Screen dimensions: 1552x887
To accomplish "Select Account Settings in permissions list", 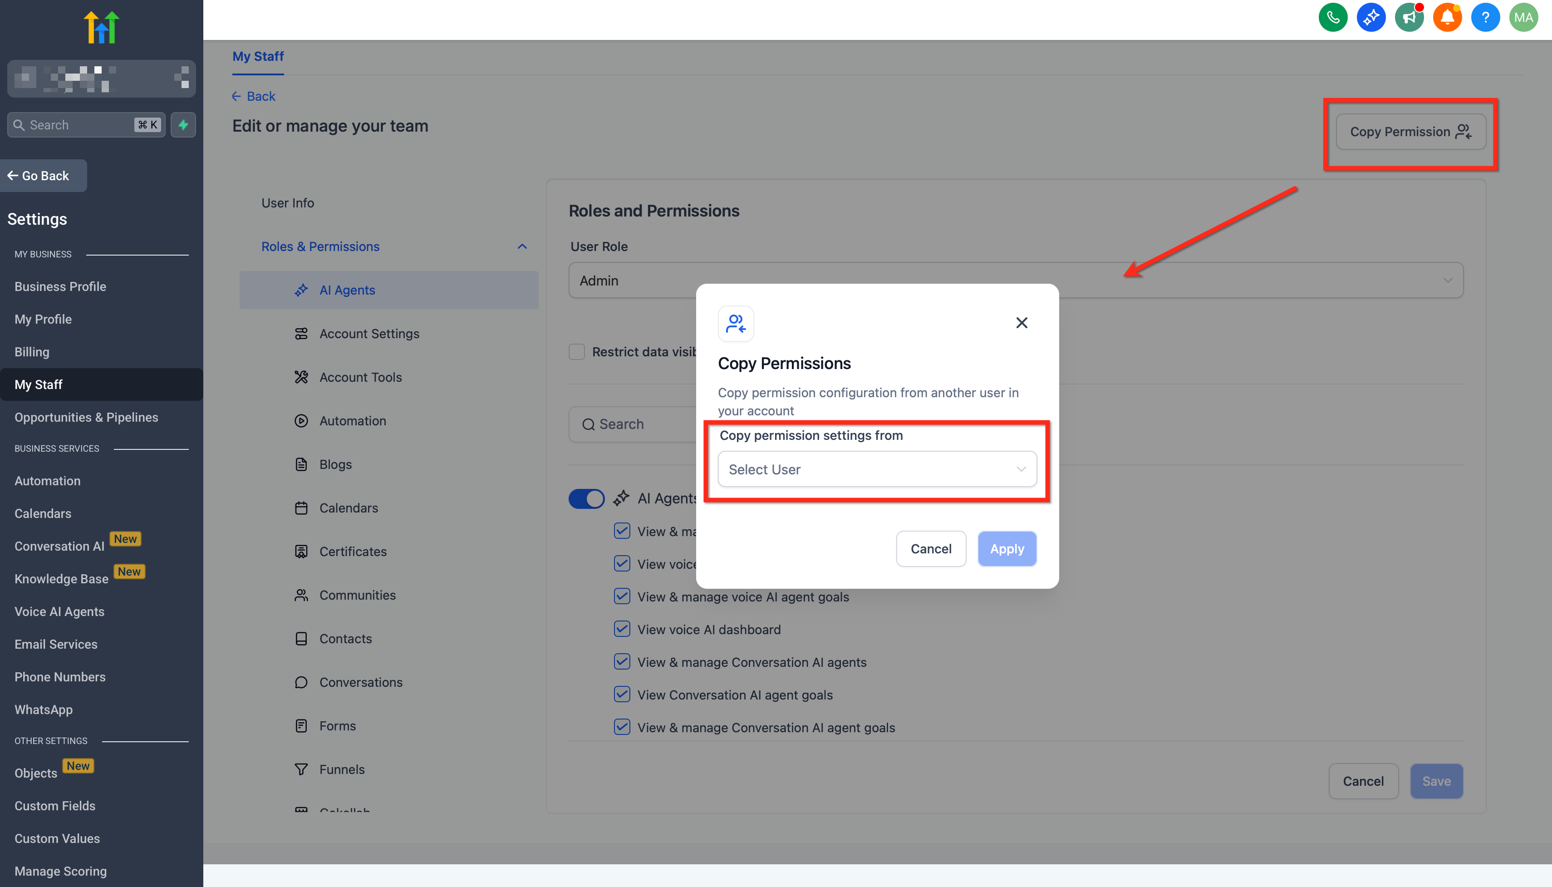I will click(x=369, y=334).
